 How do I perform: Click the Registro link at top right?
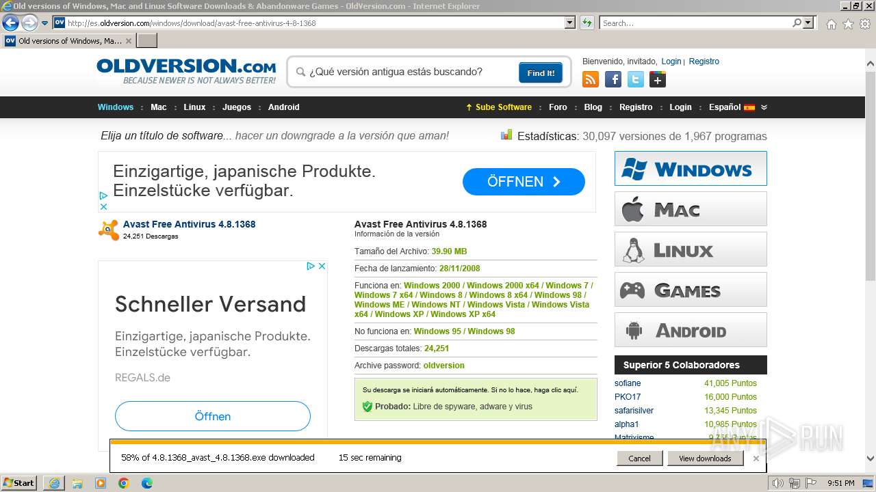point(704,61)
